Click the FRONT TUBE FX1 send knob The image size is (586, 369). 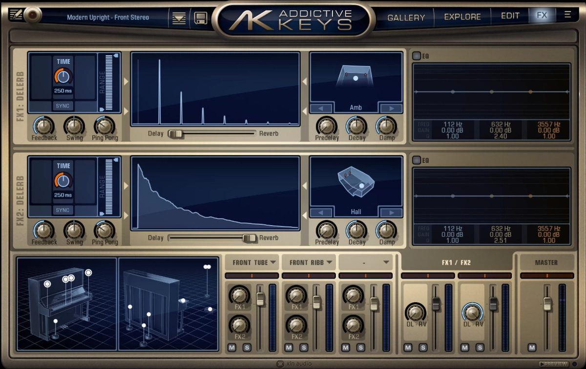(239, 295)
